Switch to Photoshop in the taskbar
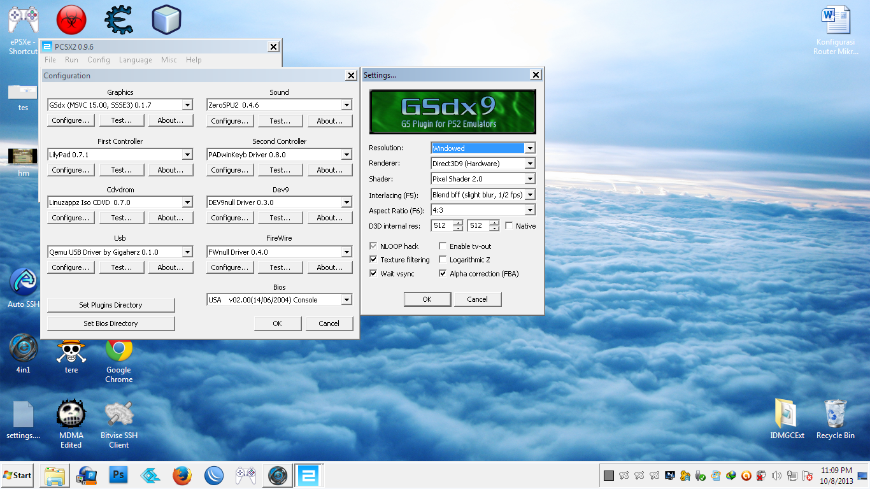870x489 pixels. [118, 475]
